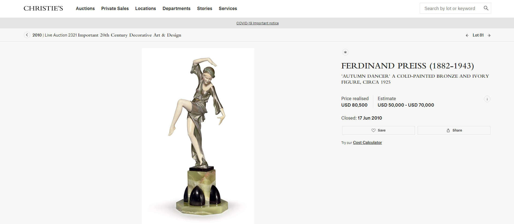This screenshot has width=514, height=224.
Task: Open the Stories section
Action: coord(205,8)
